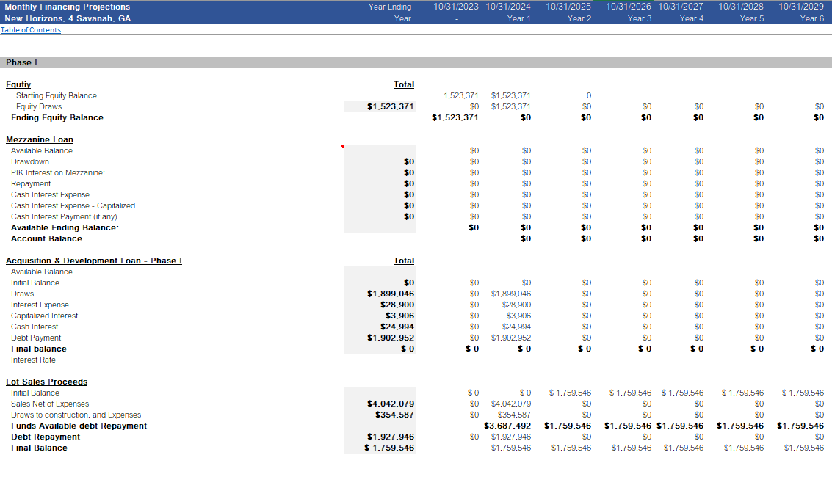Image resolution: width=832 pixels, height=477 pixels.
Task: Click the Interest Expense total $28,900 cell
Action: point(397,305)
